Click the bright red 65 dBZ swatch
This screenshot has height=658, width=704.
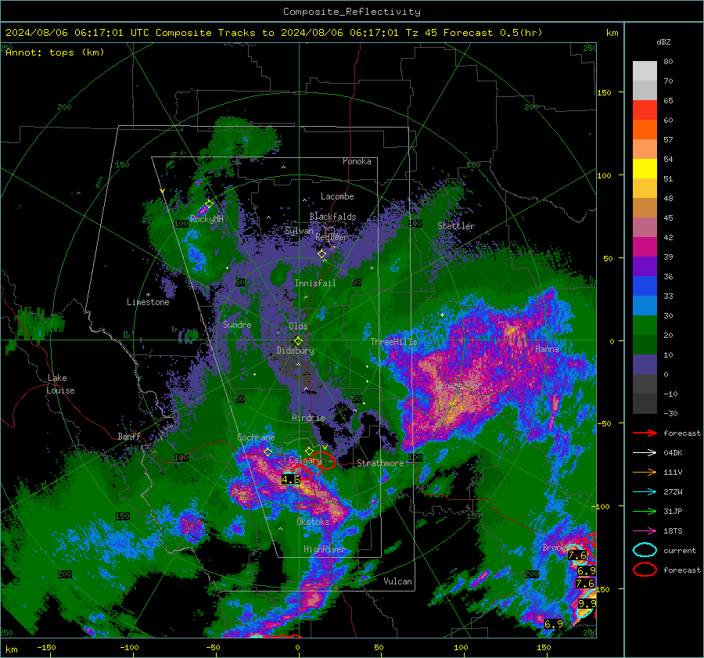pyautogui.click(x=645, y=110)
